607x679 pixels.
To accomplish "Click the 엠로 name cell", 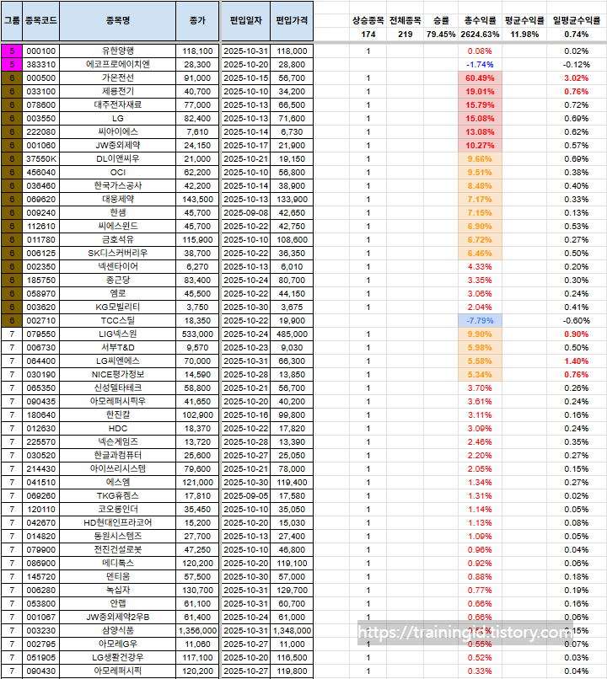I will (x=117, y=294).
